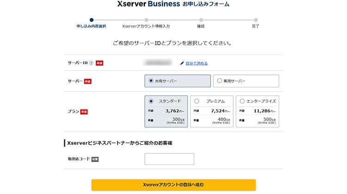Choose the プレミアム plan radio
This screenshot has width=347, height=194.
pos(197,101)
